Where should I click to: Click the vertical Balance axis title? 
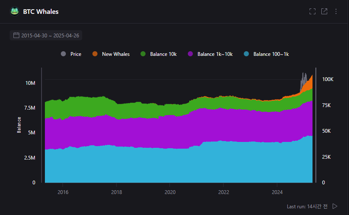[19, 125]
